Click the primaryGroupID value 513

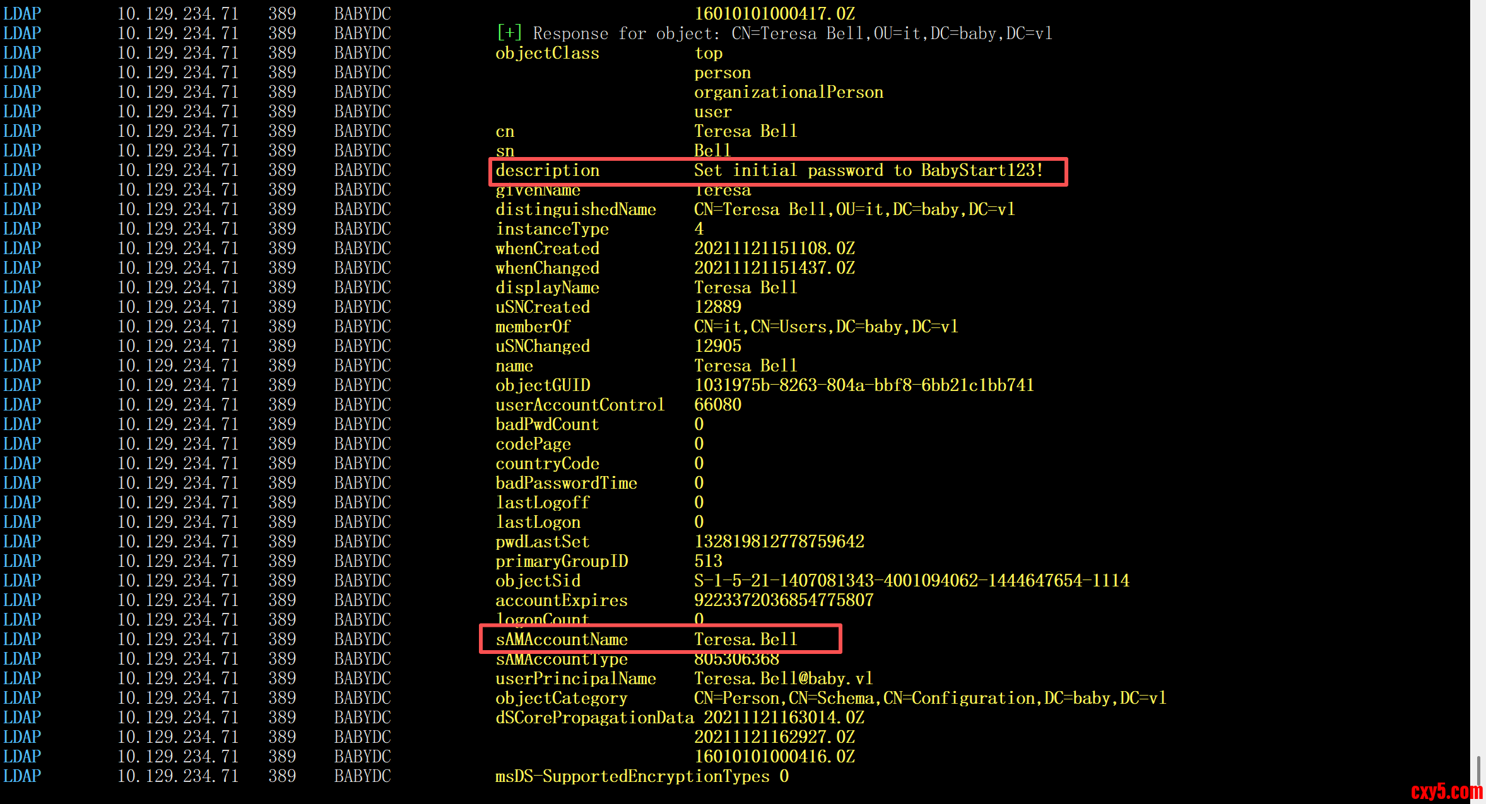point(708,561)
